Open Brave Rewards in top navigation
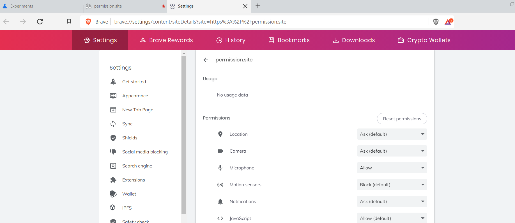This screenshot has width=515, height=223. tap(166, 40)
